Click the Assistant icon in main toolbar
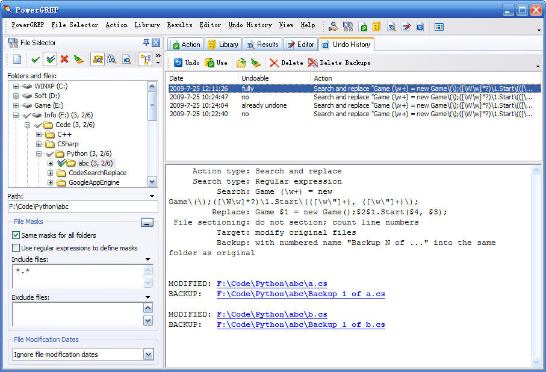The width and height of the screenshot is (546, 372). tap(333, 26)
